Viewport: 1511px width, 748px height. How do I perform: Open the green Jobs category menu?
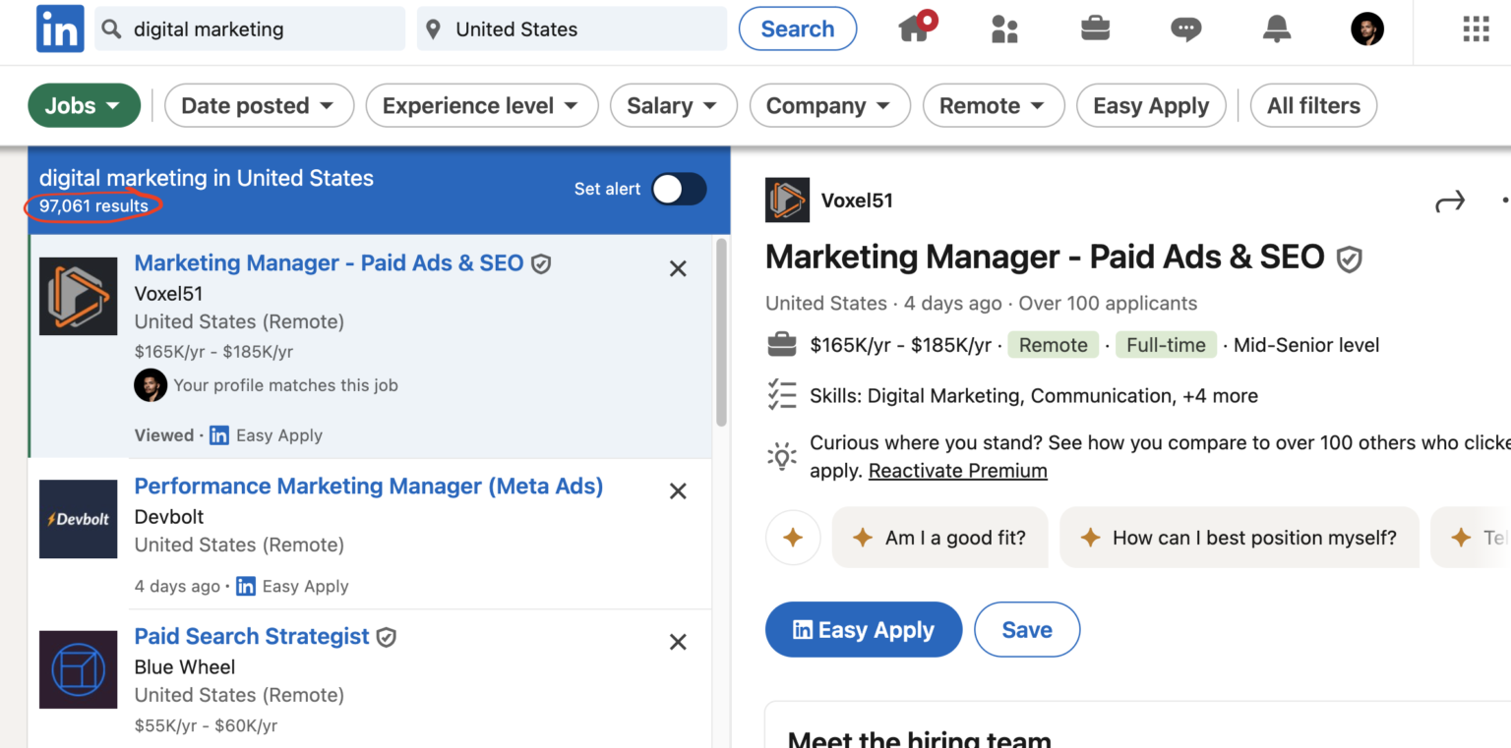pos(84,106)
